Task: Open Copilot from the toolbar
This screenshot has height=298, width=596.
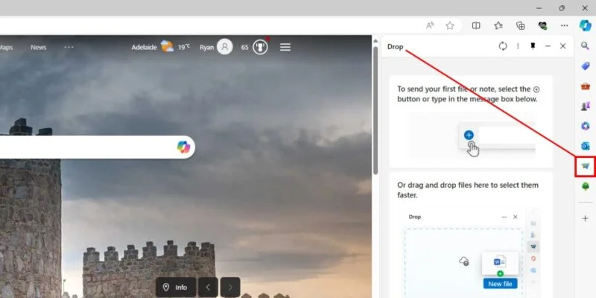Action: [x=585, y=25]
